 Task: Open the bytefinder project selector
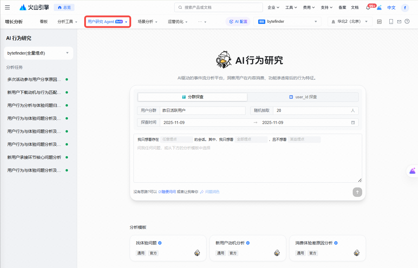pos(287,22)
